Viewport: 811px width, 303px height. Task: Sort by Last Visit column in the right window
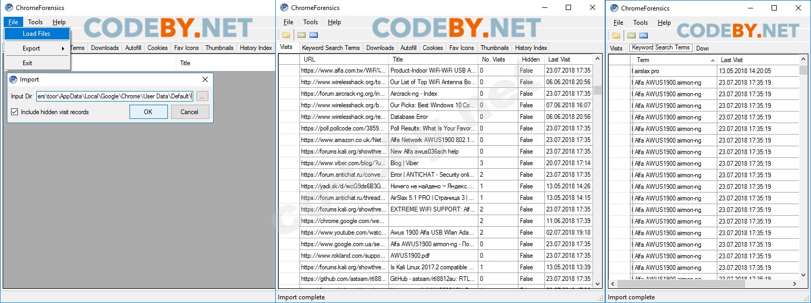click(x=758, y=60)
